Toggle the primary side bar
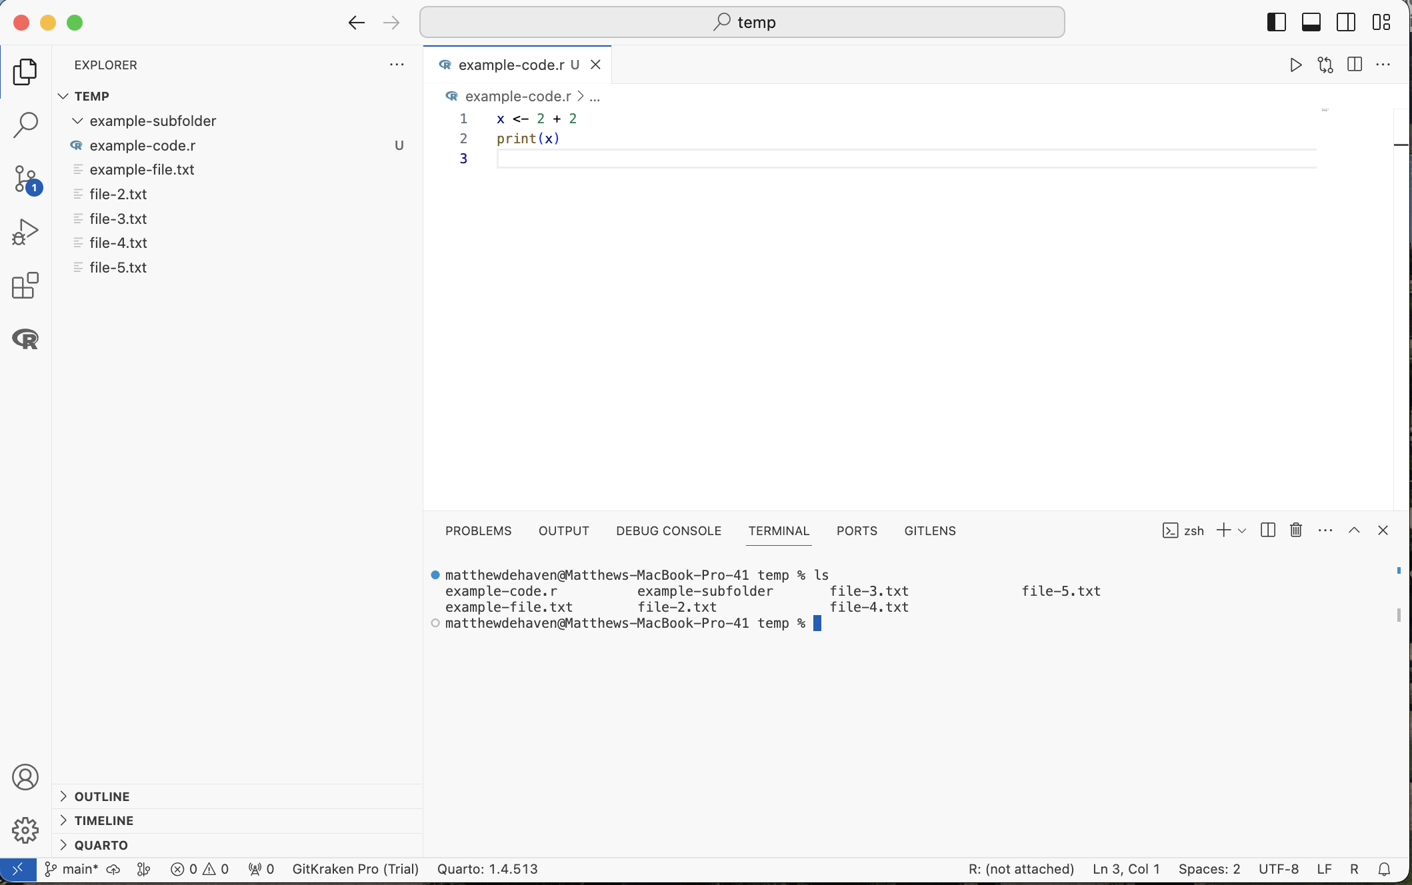This screenshot has width=1412, height=885. pos(1276,22)
